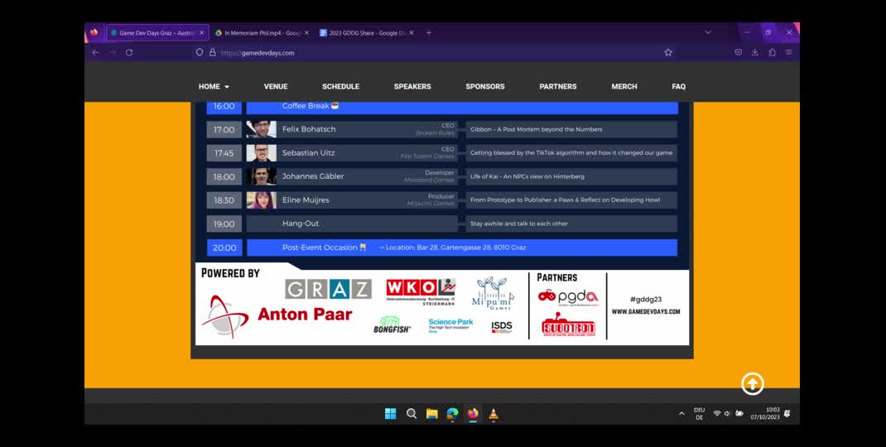
Task: Click the ISDS logo
Action: pos(502,327)
